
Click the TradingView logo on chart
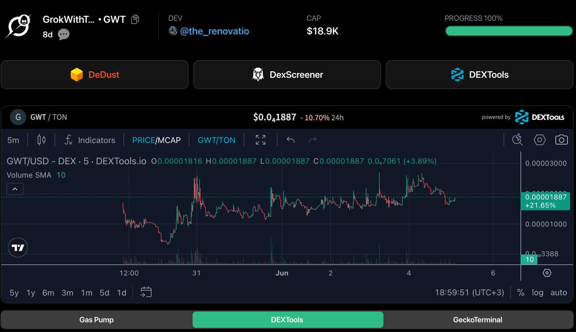pyautogui.click(x=18, y=248)
